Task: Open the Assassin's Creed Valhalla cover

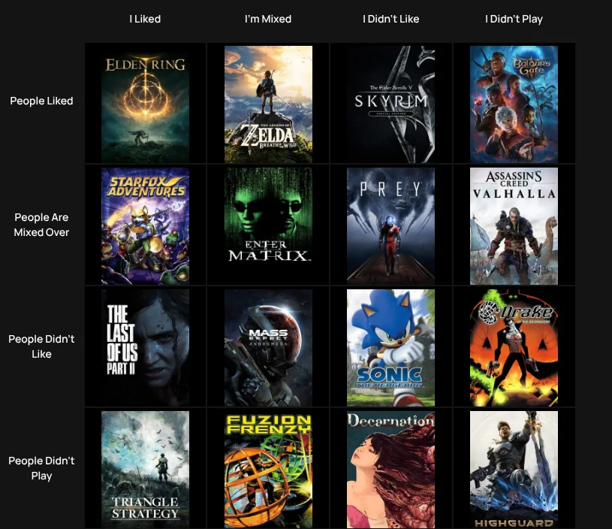Action: pos(514,226)
